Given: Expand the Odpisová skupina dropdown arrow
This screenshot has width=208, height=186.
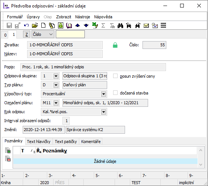Looking at the screenshot, I should [56, 76].
